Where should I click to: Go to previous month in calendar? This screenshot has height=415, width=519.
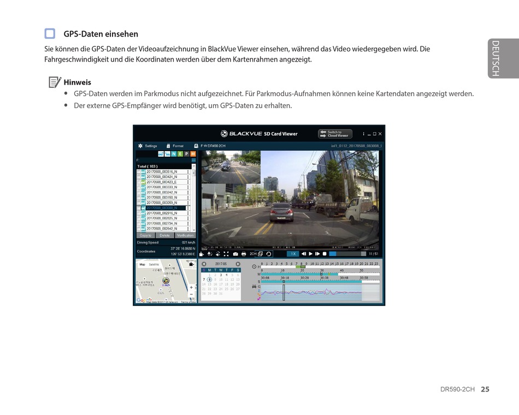[204, 264]
